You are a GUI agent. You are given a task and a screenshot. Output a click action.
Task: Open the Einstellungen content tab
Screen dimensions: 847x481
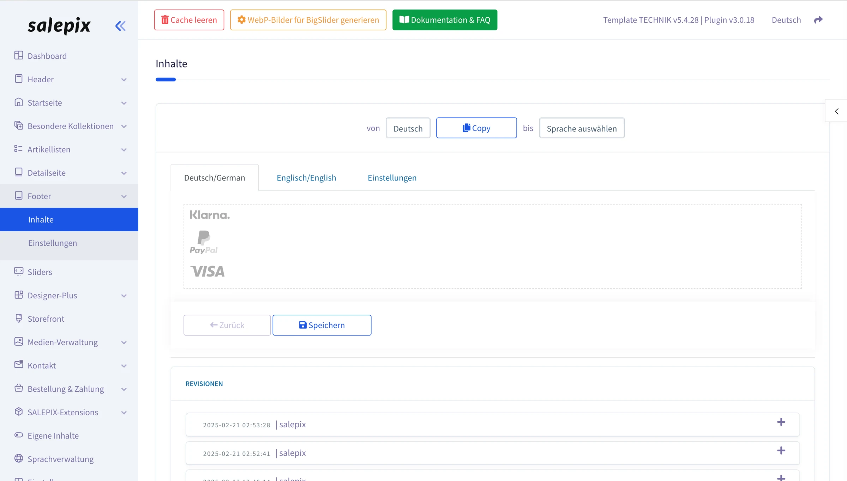point(392,178)
